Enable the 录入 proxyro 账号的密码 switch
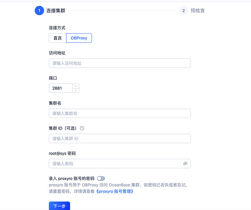251x210 pixels. [x=101, y=178]
